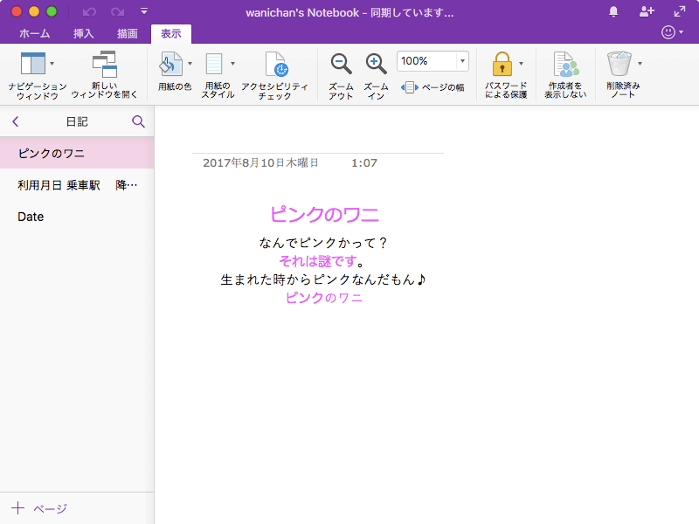Add a new page with + ページ

(x=39, y=508)
